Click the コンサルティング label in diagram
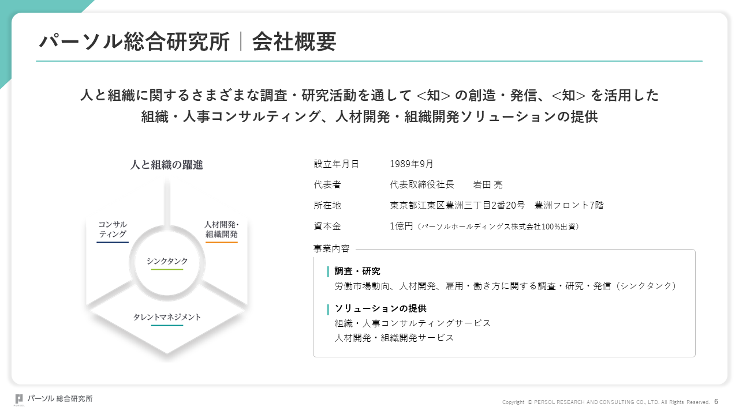Image resolution: width=739 pixels, height=415 pixels. pyautogui.click(x=113, y=229)
